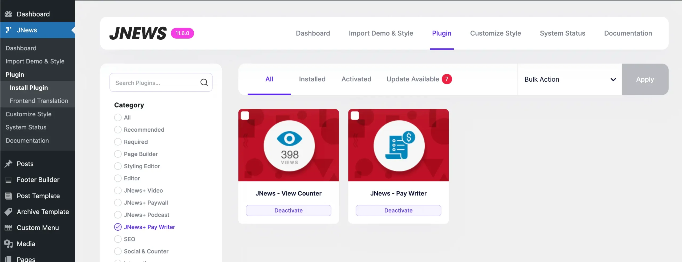The image size is (682, 262).
Task: Show only Installed plugins tab
Action: pyautogui.click(x=312, y=79)
